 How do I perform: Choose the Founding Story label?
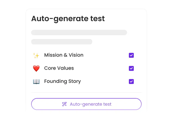pyautogui.click(x=62, y=81)
